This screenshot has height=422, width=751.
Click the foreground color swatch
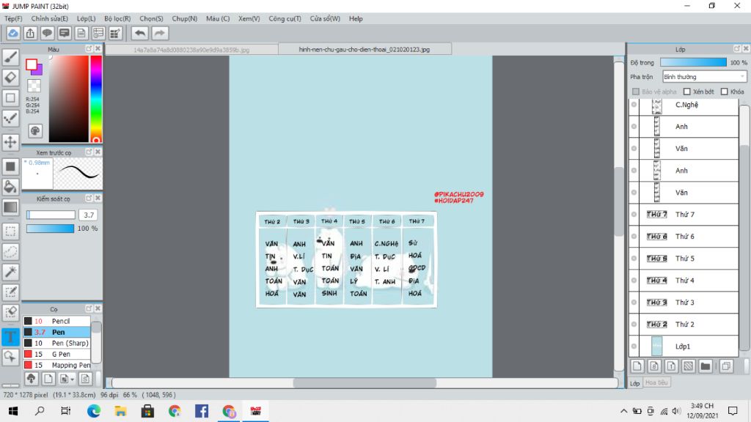[32, 64]
